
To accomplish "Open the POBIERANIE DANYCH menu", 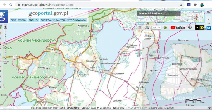I will click(x=53, y=20).
